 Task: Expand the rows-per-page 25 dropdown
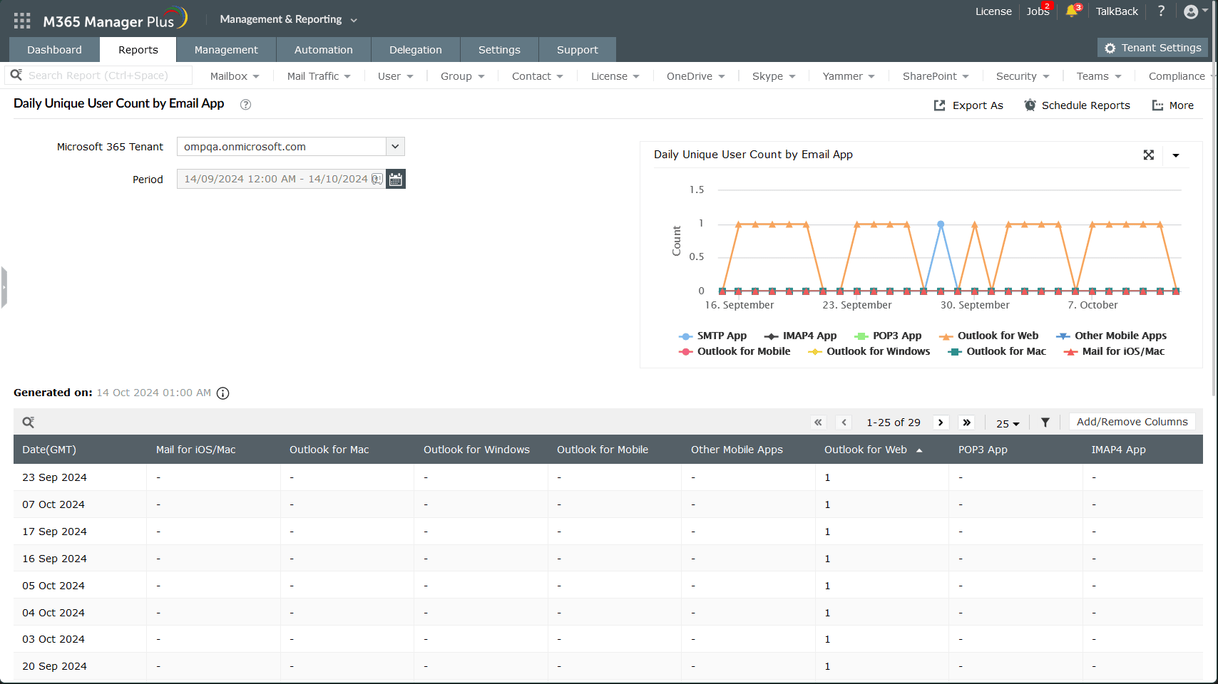[1008, 423]
